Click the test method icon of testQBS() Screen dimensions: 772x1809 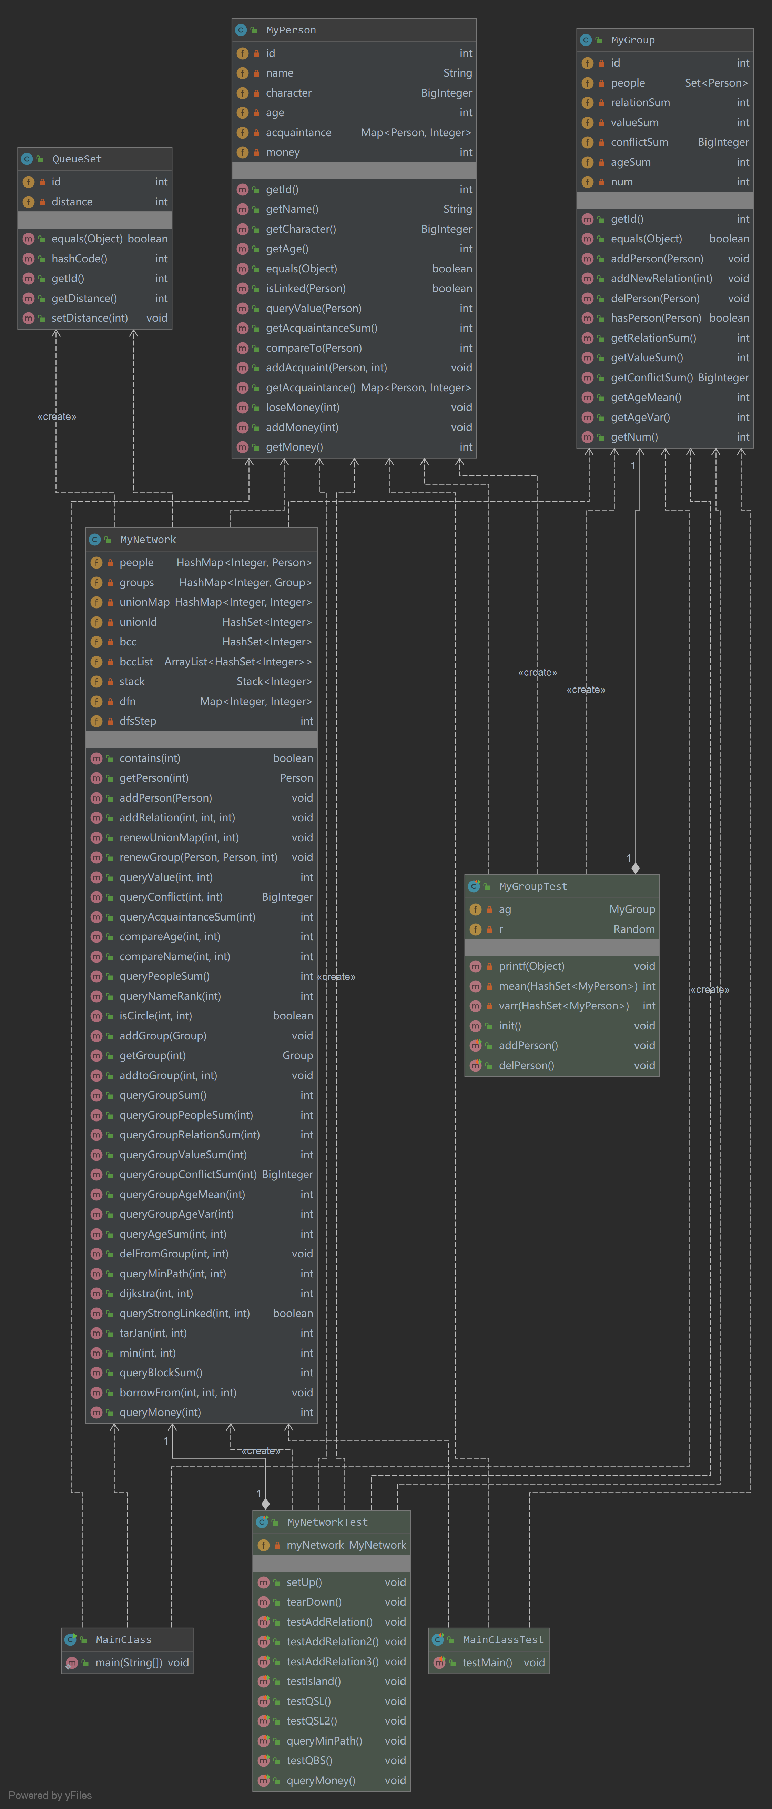coord(264,1760)
